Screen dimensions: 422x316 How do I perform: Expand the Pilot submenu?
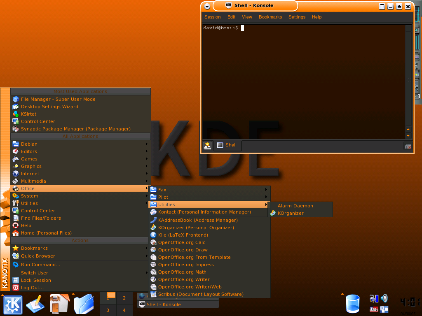point(209,197)
